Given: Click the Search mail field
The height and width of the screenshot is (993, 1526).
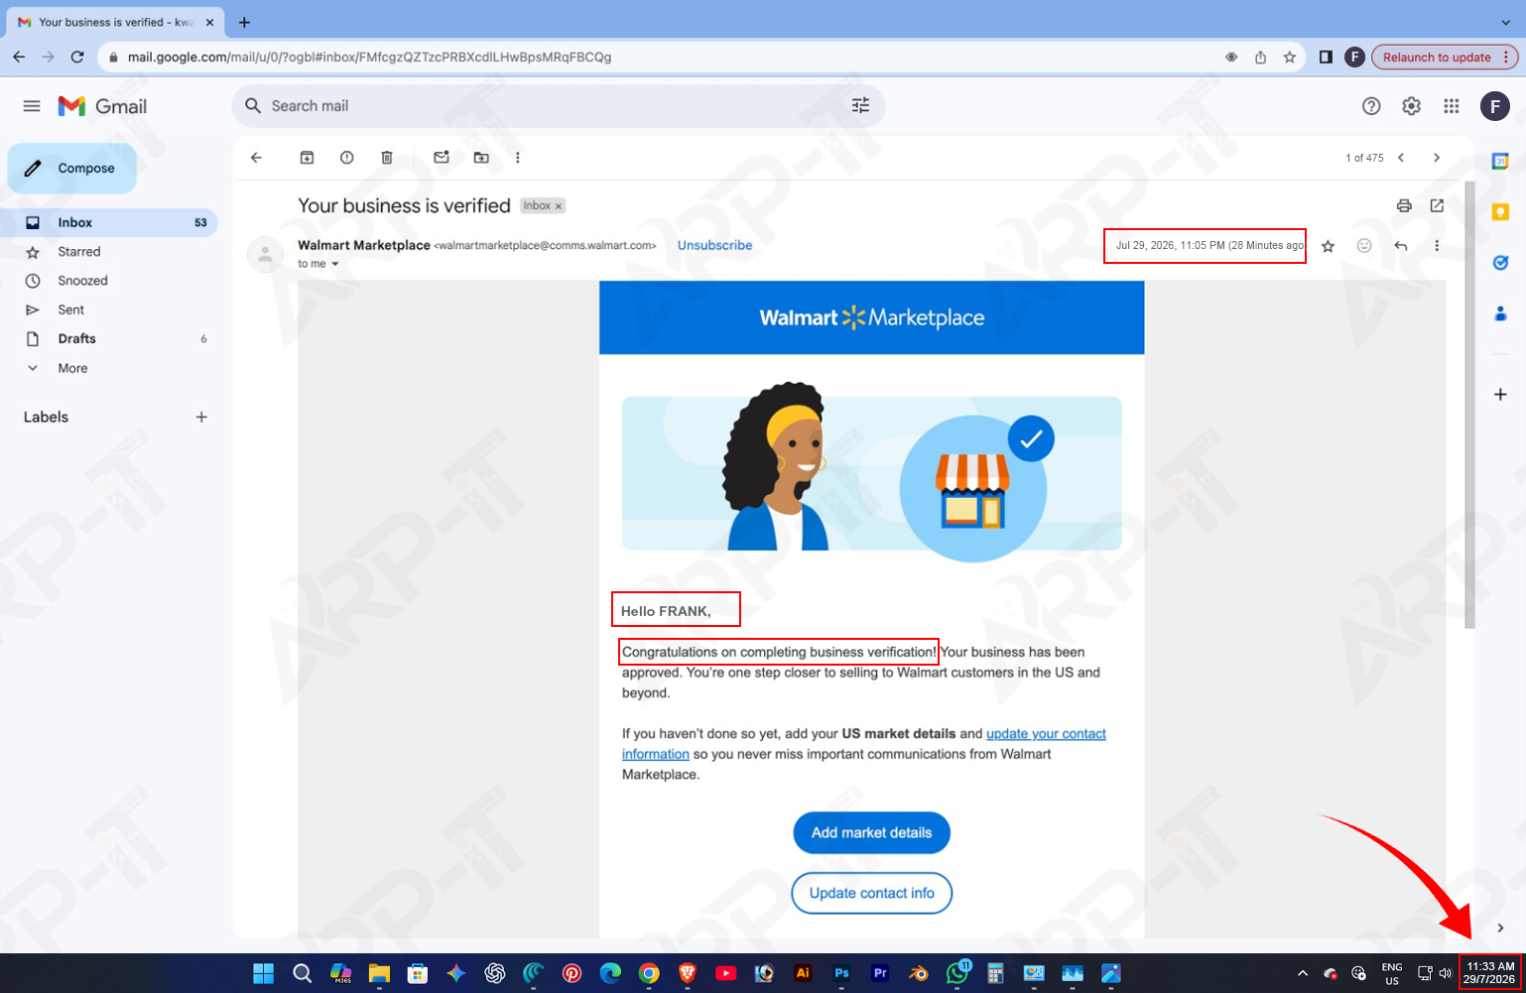Looking at the screenshot, I should (559, 106).
